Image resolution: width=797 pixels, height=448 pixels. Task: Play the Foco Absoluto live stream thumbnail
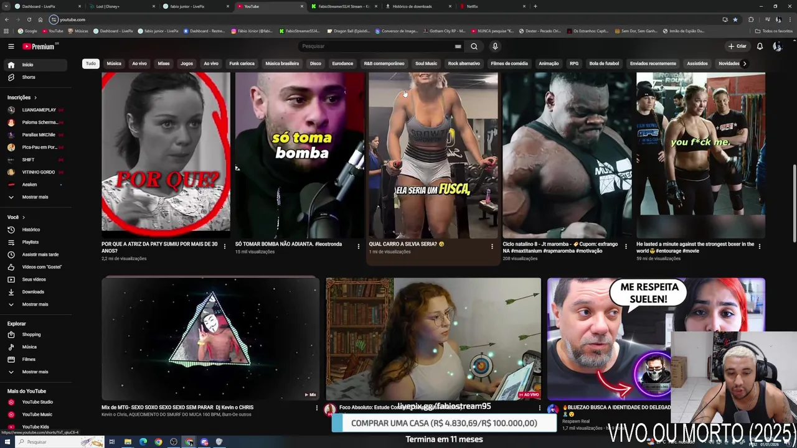tap(433, 338)
